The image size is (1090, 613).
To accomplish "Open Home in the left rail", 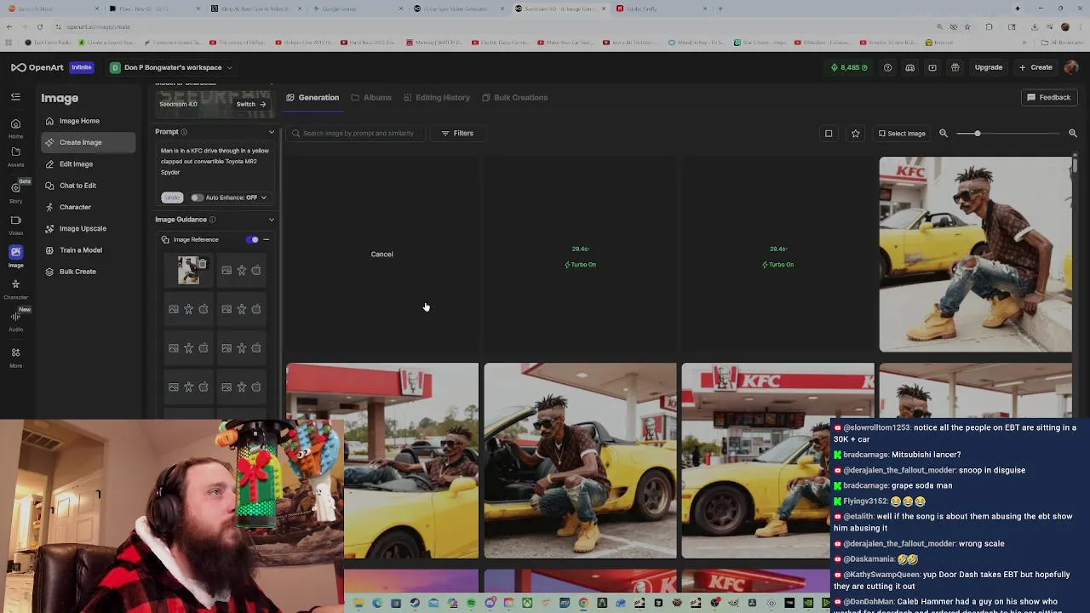I will tap(15, 128).
